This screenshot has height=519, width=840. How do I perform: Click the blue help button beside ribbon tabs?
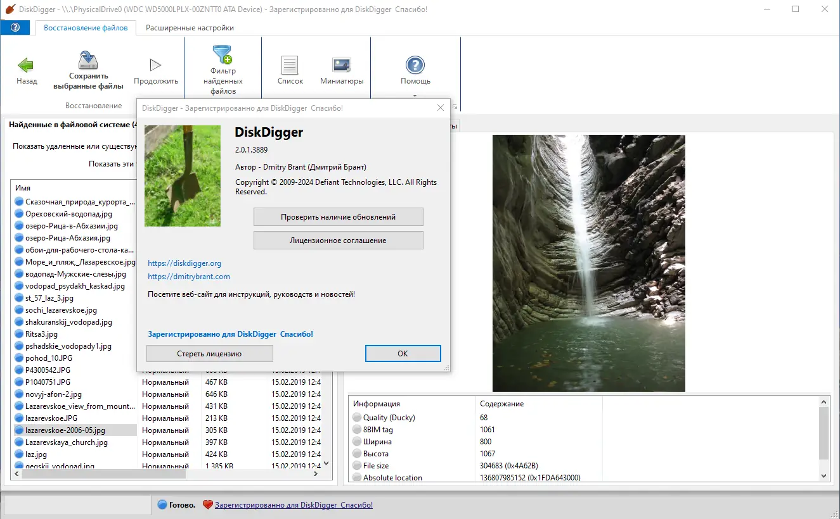coord(15,28)
